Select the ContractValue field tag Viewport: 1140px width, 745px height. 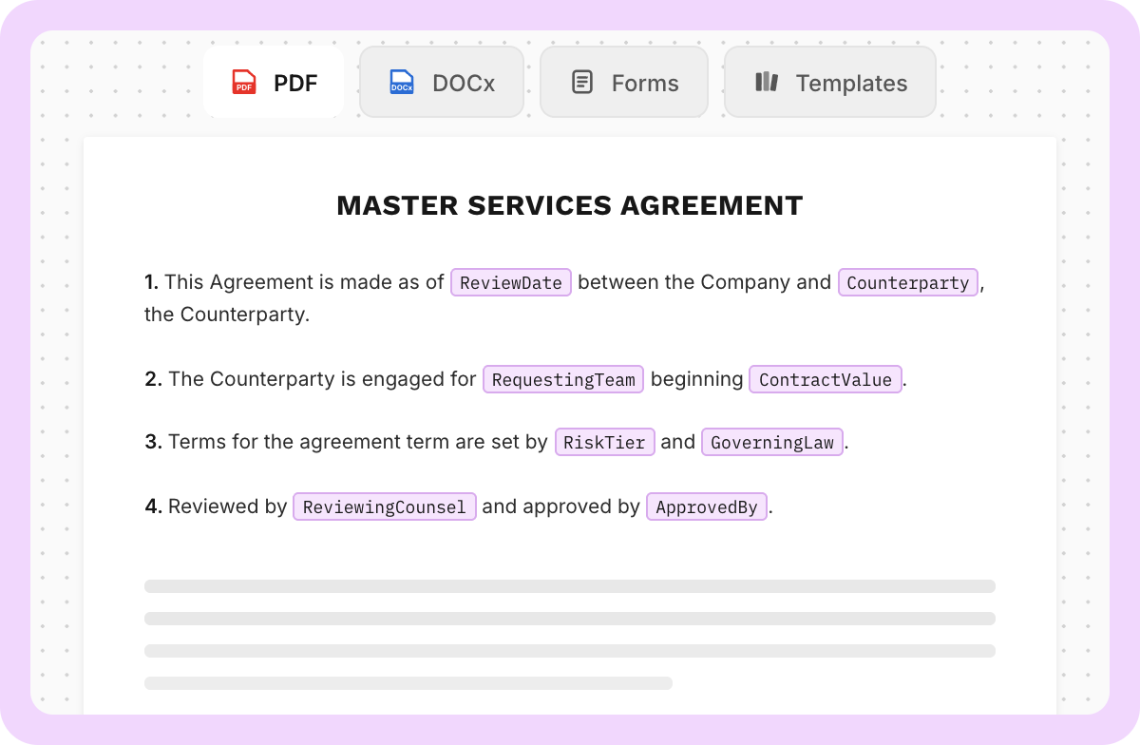[x=826, y=380]
